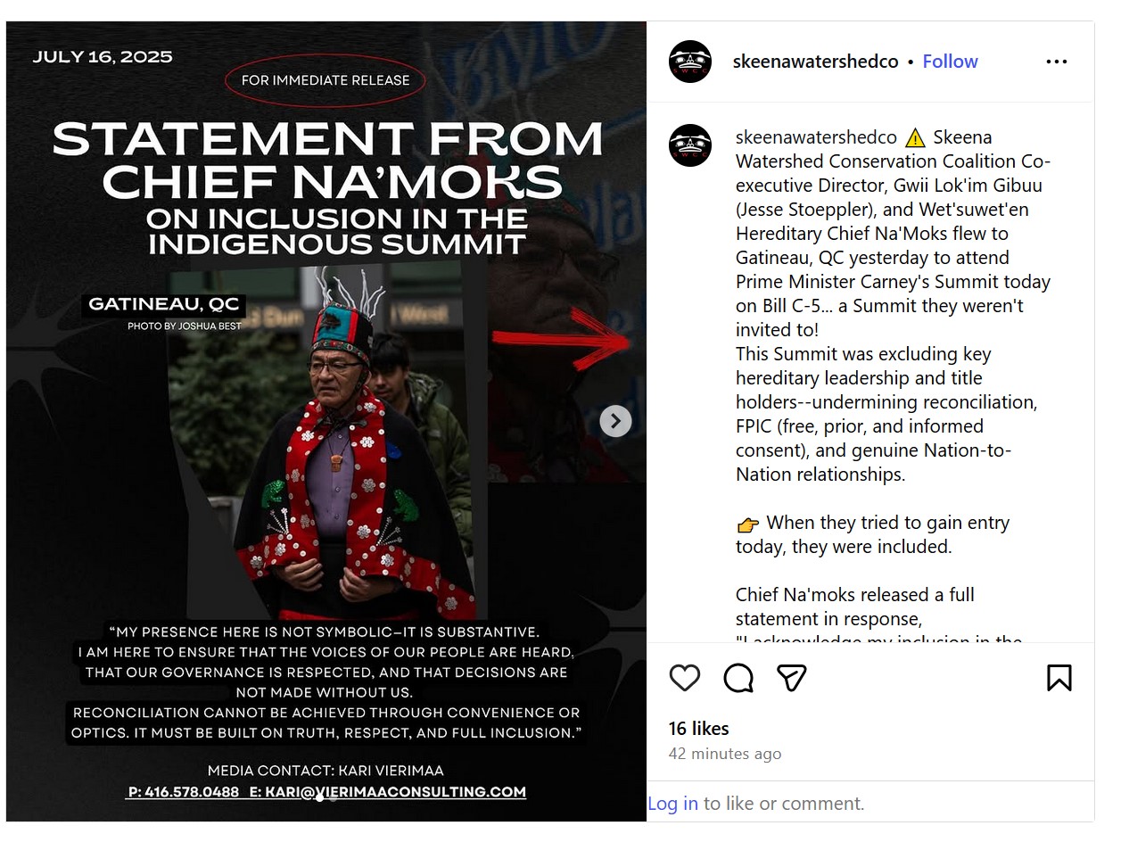Screen dimensions: 1129x842
Task: Like the post with the heart icon
Action: (685, 679)
